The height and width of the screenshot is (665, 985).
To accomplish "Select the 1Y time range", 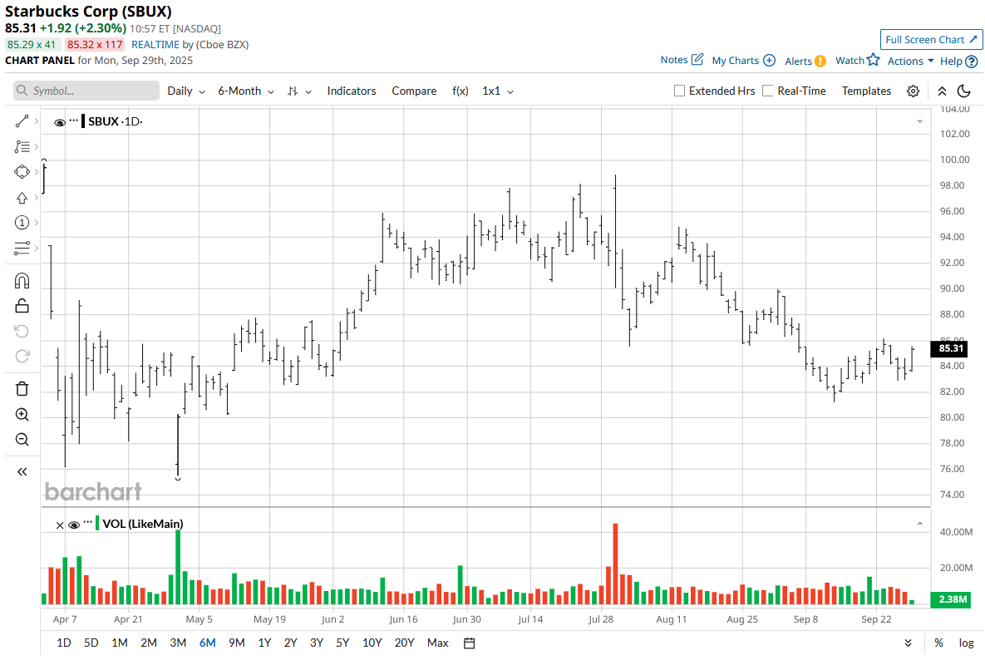I will point(264,643).
